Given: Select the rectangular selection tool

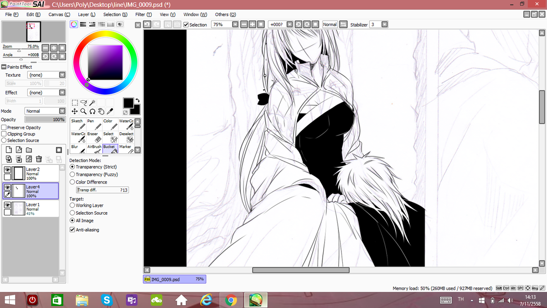Looking at the screenshot, I should [75, 103].
